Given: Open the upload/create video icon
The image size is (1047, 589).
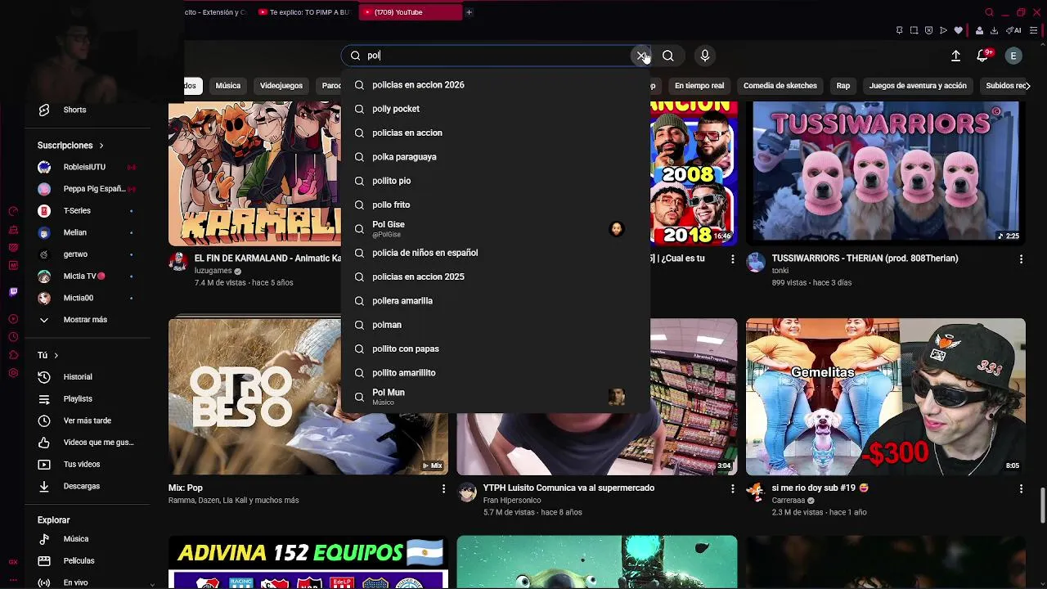Looking at the screenshot, I should click(955, 56).
